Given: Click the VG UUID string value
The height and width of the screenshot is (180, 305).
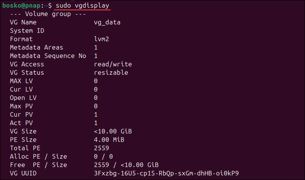Looking at the screenshot, I should point(166,173).
